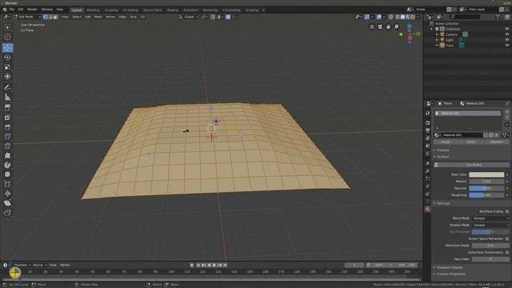Viewport: 512px width, 288px height.
Task: Open the Shadow Mode dropdown
Action: (x=490, y=225)
